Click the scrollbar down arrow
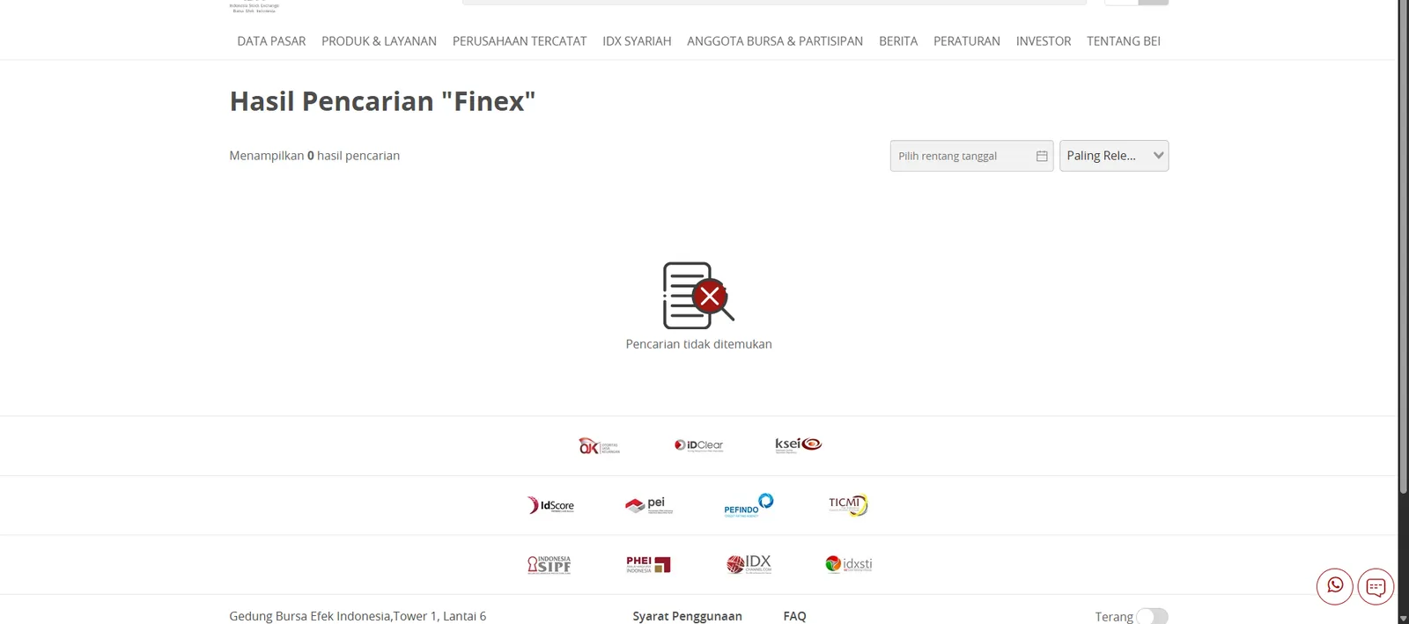 1404,618
